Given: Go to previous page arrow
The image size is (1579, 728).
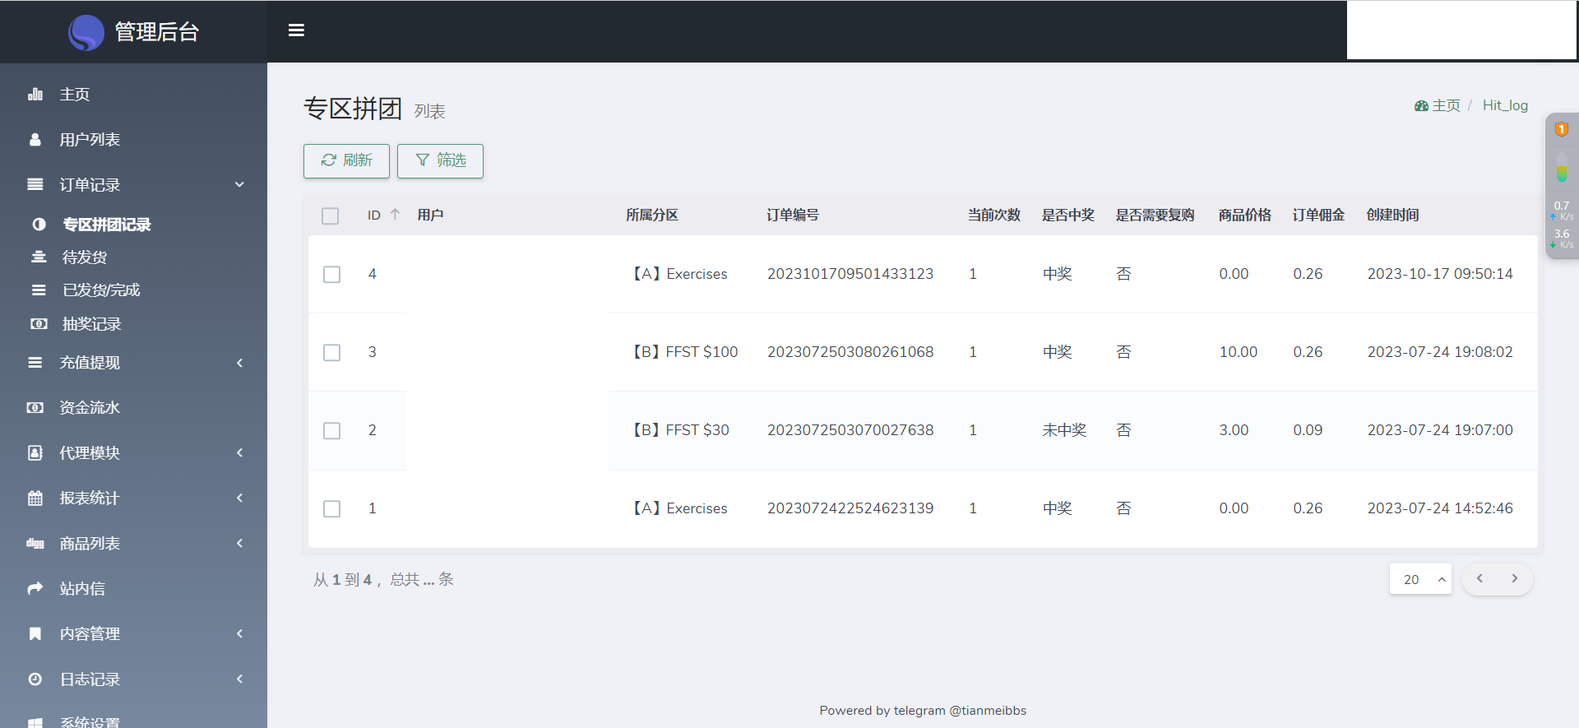Looking at the screenshot, I should [x=1479, y=579].
